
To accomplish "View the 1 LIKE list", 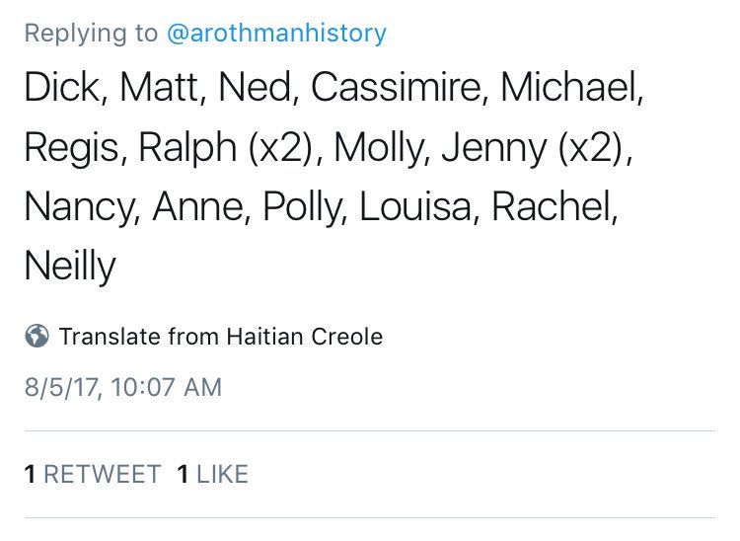I will (213, 474).
